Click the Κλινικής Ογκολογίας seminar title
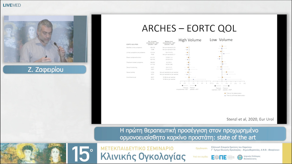Screen dimensions: 292x164 (x=143, y=157)
